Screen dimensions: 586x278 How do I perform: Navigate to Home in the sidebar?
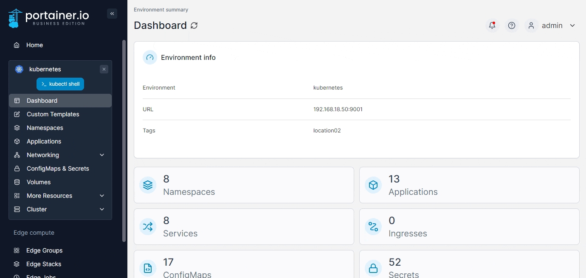tap(34, 45)
